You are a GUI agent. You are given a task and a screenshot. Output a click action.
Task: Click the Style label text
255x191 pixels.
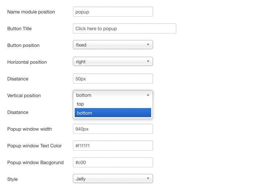[12, 179]
